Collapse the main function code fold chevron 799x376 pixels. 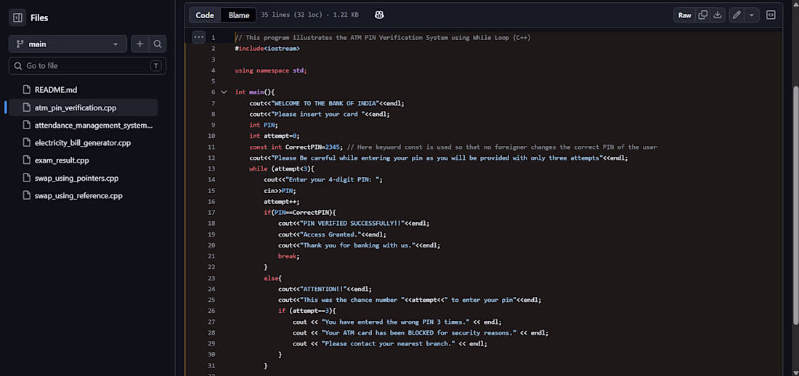[224, 92]
